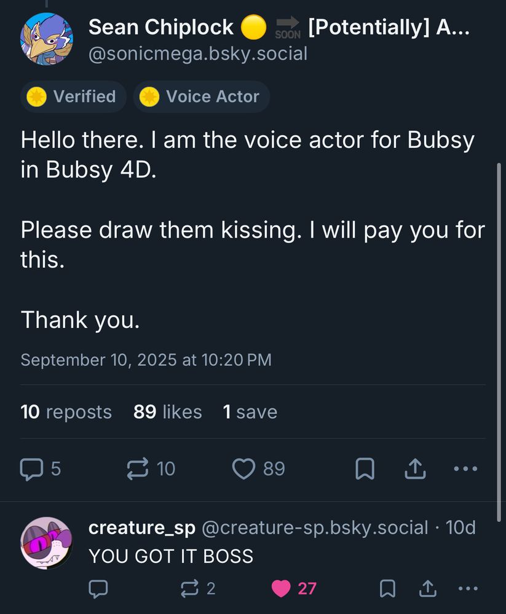Screen dimensions: 506x614
Task: Open more options for main post
Action: (465, 469)
